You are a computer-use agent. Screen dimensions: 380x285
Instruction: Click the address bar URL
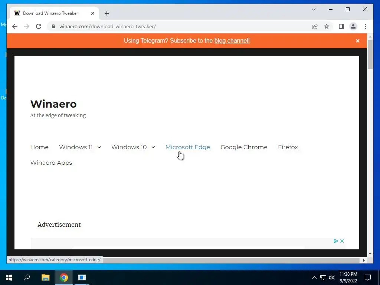pyautogui.click(x=107, y=26)
